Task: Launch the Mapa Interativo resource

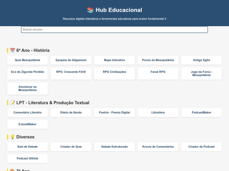Action: point(114,60)
